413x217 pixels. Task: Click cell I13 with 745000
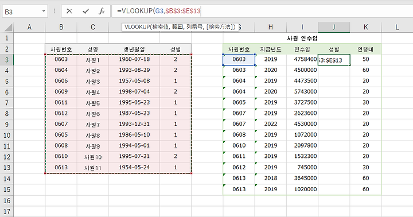pos(302,168)
